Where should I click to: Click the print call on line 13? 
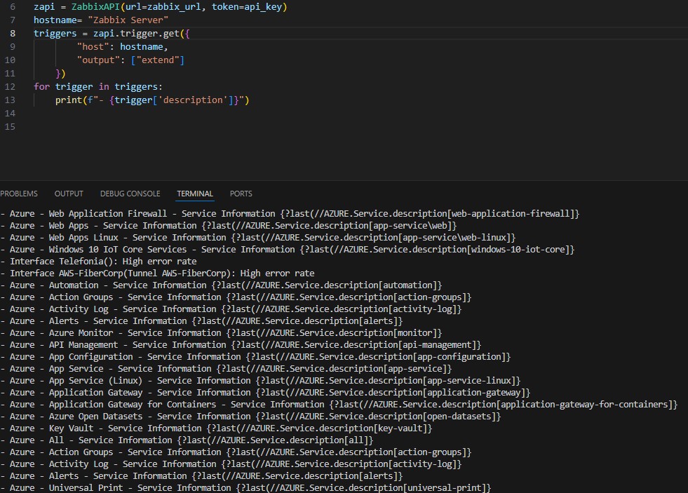pyautogui.click(x=69, y=100)
